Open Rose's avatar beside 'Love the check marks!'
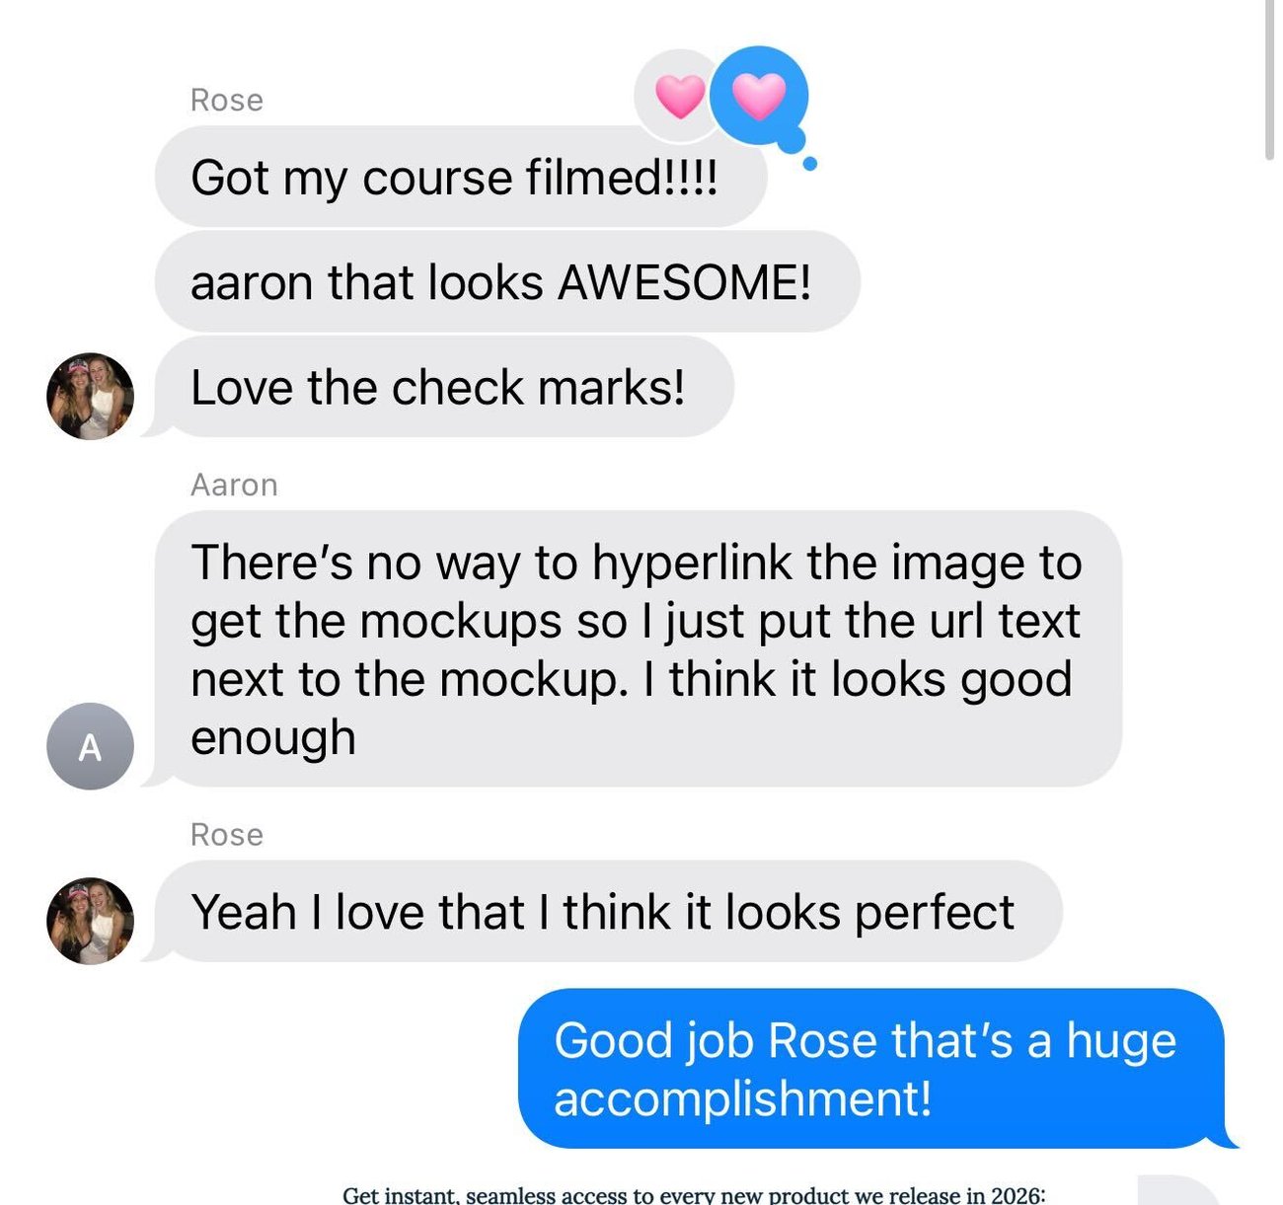 coord(90,396)
